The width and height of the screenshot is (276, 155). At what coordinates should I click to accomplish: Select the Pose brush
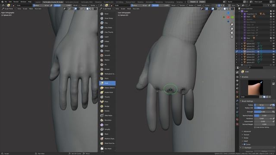pos(107,102)
